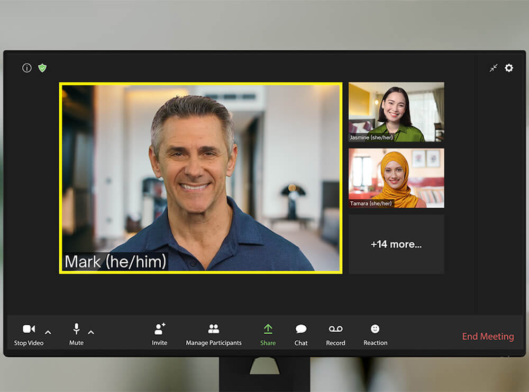
Task: Click the 'Stop Video' text label
Action: (x=29, y=343)
